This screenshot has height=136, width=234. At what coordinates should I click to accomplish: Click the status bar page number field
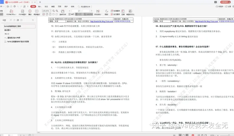click(10, 135)
